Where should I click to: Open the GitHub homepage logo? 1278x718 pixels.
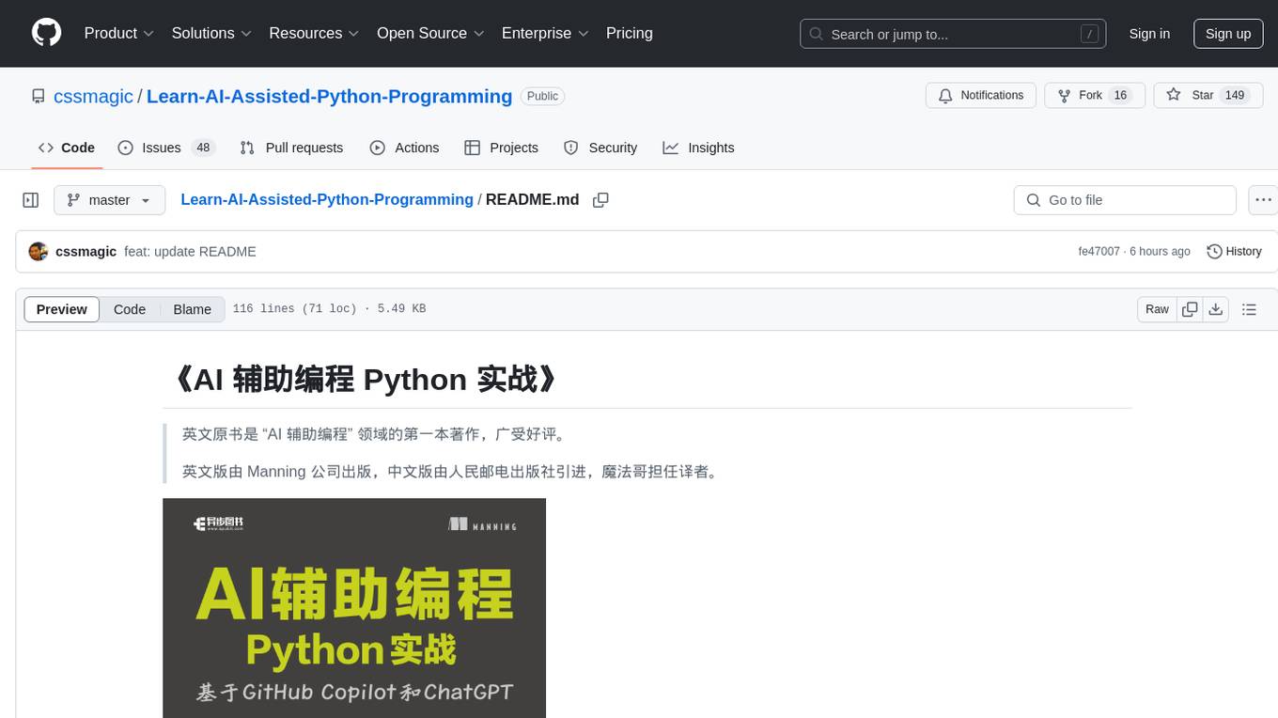click(47, 33)
